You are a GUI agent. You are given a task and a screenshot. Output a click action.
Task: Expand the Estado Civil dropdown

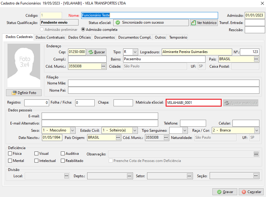click(135, 130)
